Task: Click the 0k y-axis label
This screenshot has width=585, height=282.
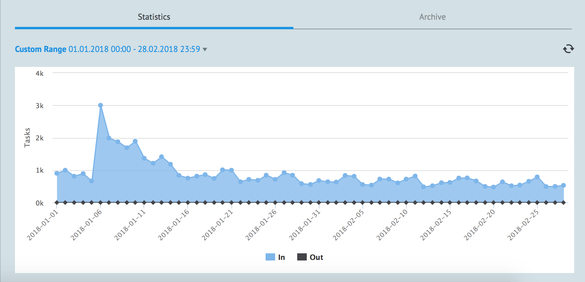Action: click(39, 203)
